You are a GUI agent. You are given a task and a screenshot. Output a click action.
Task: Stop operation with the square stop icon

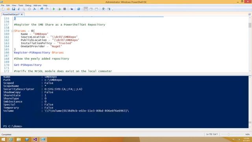pyautogui.click(x=65, y=9)
